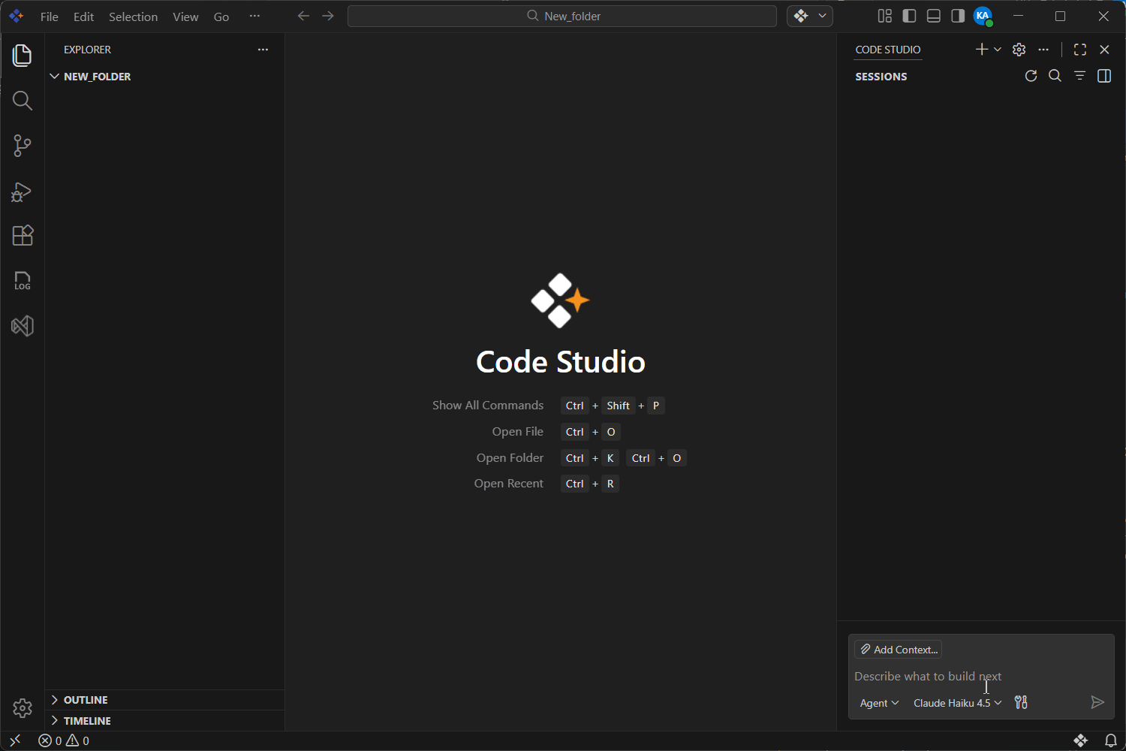The image size is (1126, 751).
Task: Open the Run and Debug view
Action: [22, 192]
